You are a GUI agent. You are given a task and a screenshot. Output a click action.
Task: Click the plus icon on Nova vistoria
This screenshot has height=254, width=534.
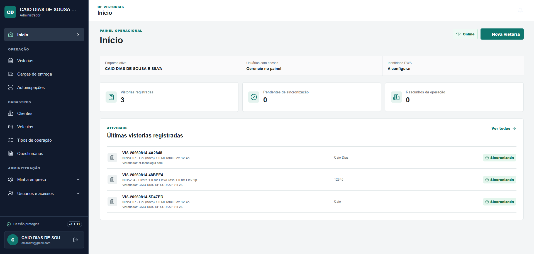(487, 34)
